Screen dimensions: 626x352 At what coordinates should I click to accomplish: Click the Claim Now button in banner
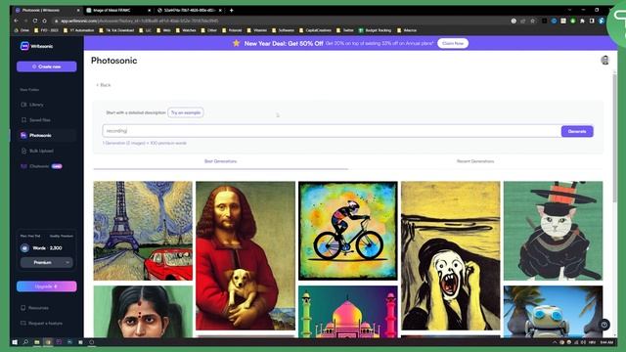453,43
